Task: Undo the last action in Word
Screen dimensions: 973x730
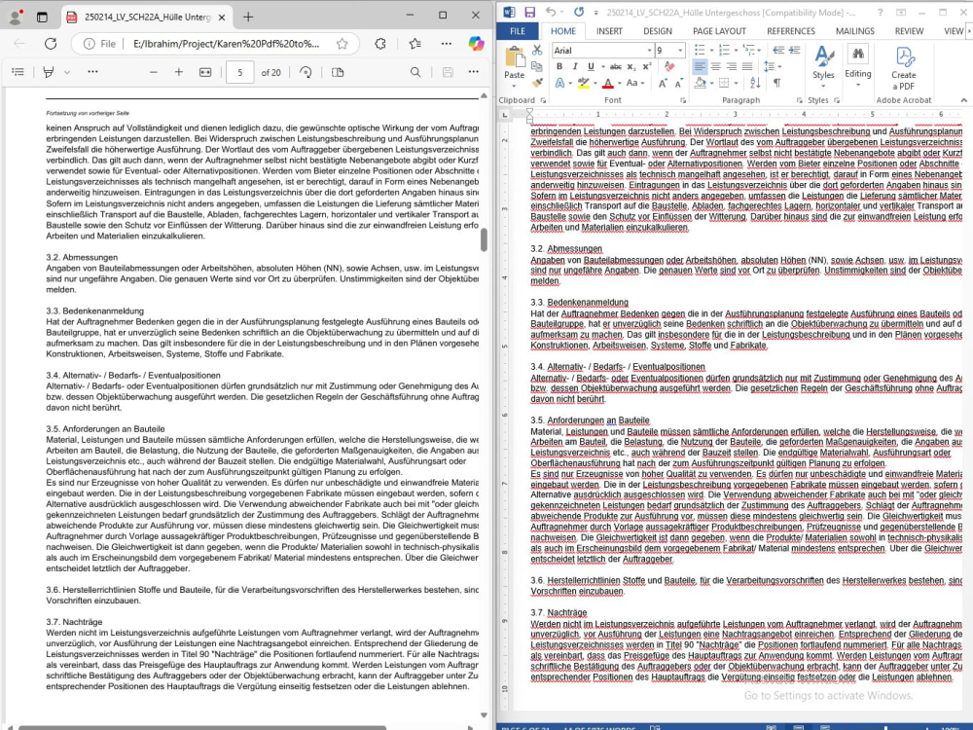Action: [x=551, y=12]
